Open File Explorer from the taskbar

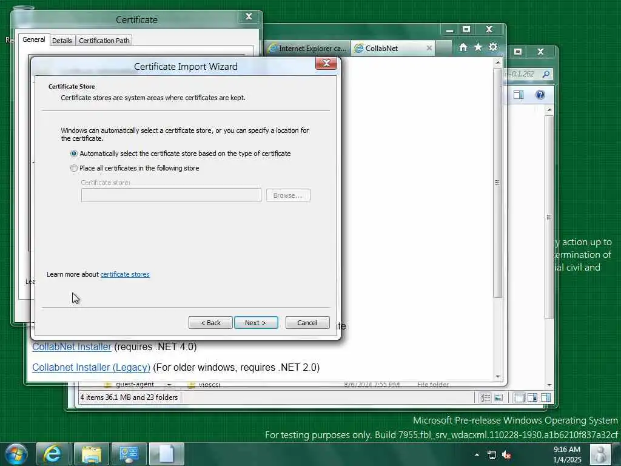[92, 454]
